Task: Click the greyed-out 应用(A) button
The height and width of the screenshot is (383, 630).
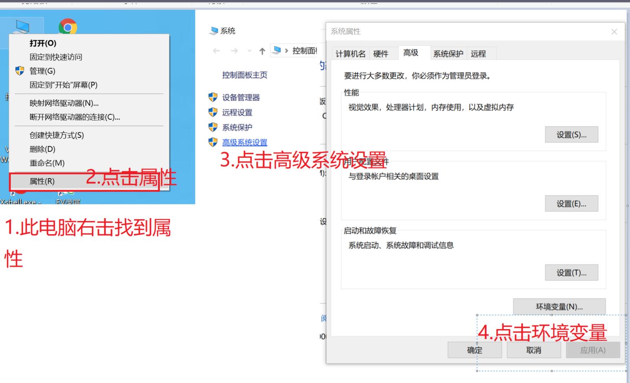Action: coord(593,350)
